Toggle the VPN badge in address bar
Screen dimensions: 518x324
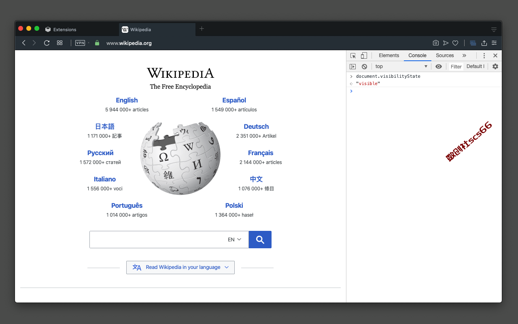coord(80,43)
